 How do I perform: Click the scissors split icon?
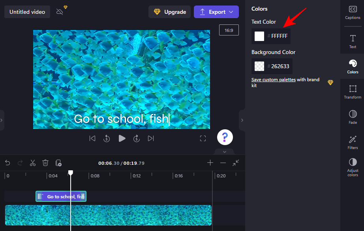tap(33, 163)
